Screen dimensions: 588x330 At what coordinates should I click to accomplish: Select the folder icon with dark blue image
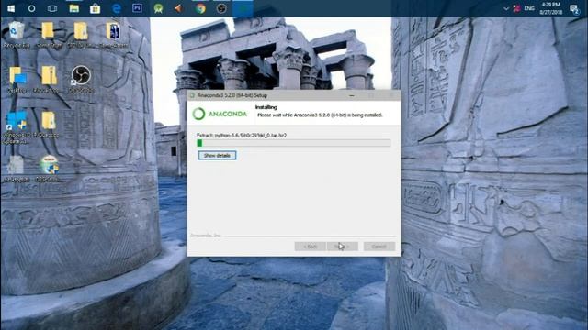[113, 35]
